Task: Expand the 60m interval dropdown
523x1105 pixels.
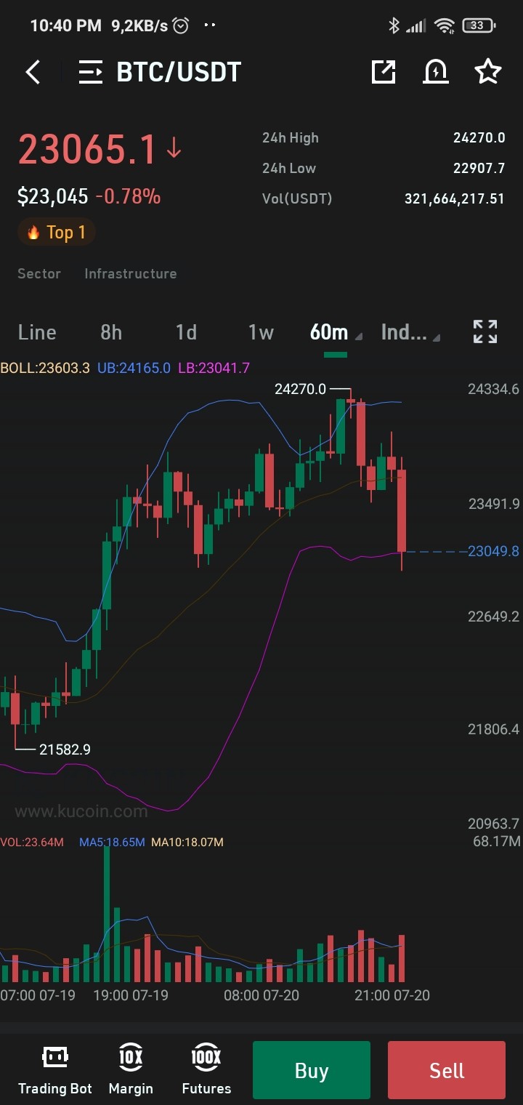Action: point(336,332)
